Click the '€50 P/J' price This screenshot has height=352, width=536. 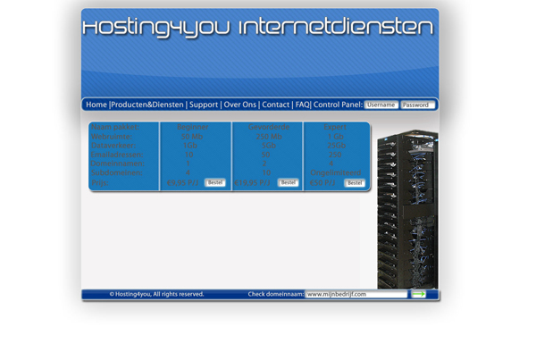(x=322, y=183)
